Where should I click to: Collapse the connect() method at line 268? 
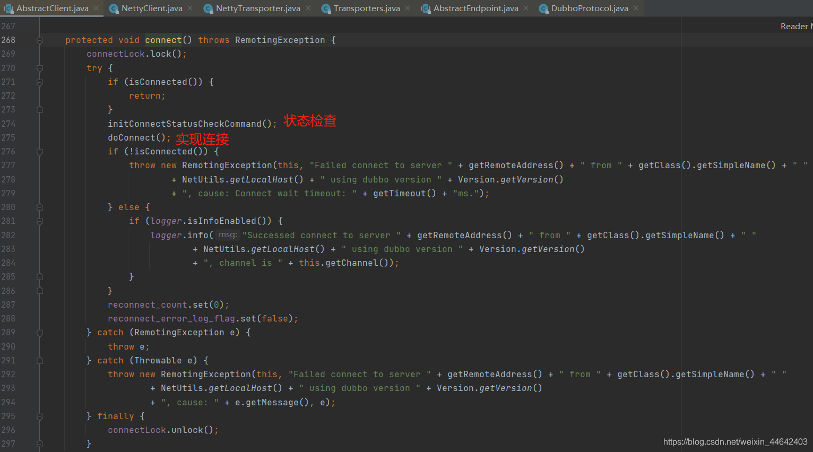point(40,40)
